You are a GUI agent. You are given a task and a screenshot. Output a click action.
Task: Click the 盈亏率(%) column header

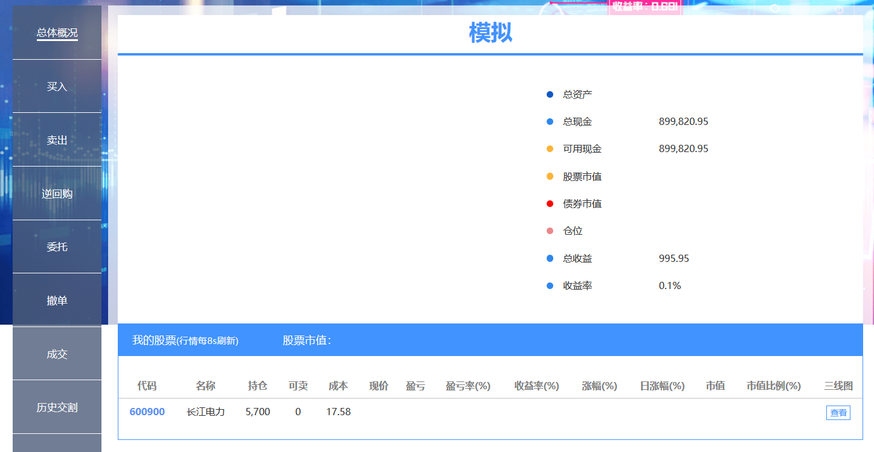[468, 386]
